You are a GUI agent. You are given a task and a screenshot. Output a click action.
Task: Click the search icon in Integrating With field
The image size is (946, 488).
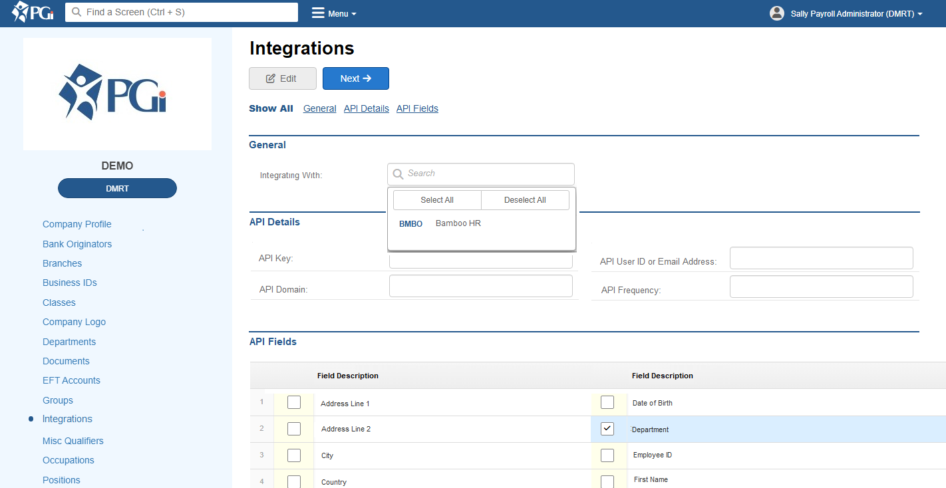(x=398, y=174)
